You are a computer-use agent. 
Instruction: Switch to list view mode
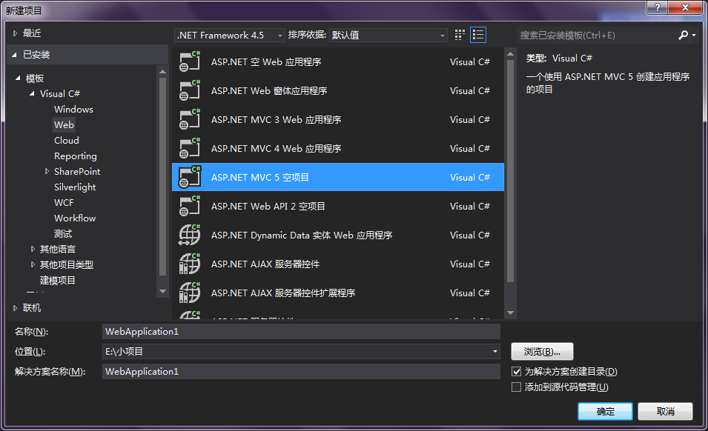[478, 35]
